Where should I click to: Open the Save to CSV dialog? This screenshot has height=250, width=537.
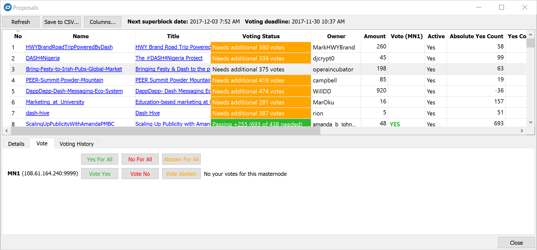click(61, 22)
